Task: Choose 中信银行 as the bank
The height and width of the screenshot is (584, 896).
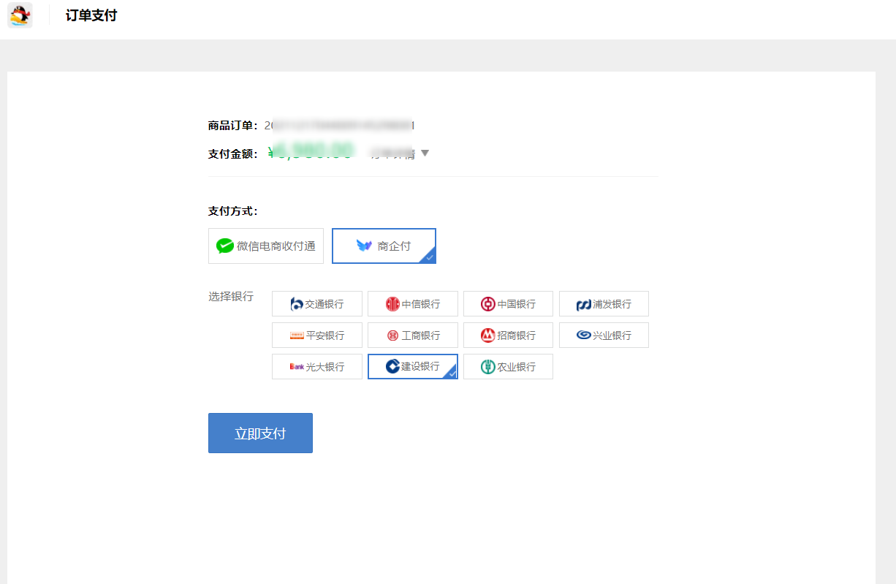Action: 413,304
